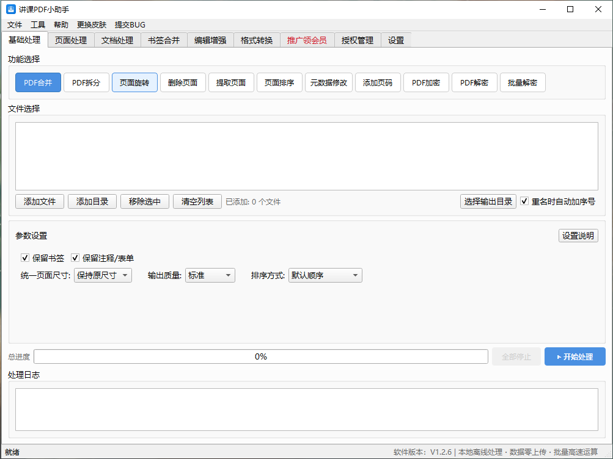Image resolution: width=613 pixels, height=459 pixels.
Task: Switch to the 授权管理 tab
Action: pyautogui.click(x=358, y=41)
